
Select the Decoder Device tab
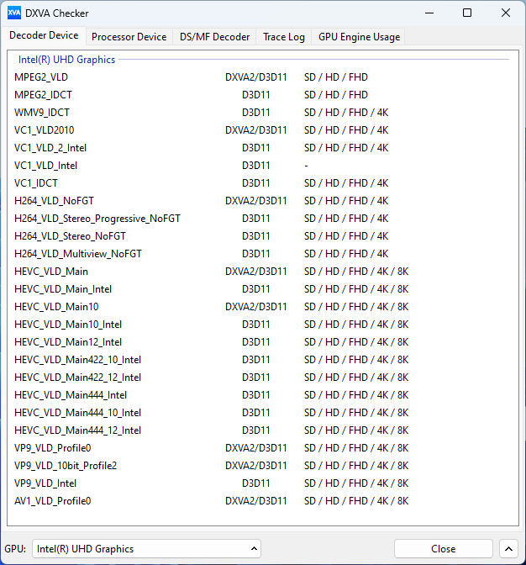(44, 35)
